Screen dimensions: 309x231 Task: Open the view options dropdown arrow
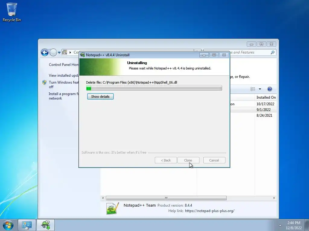pos(260,89)
